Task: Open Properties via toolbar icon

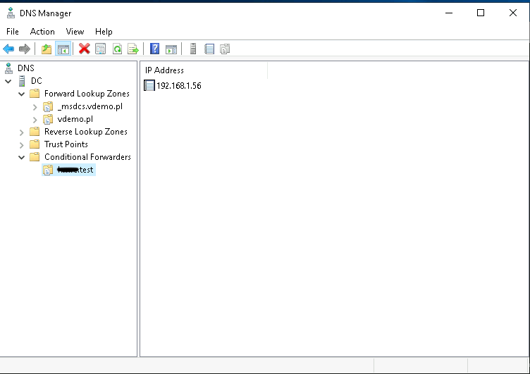Action: (x=100, y=49)
